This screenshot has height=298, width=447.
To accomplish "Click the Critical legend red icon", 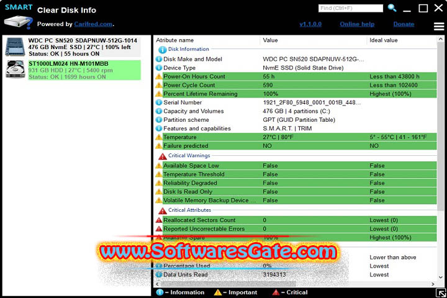I will click(x=276, y=292).
